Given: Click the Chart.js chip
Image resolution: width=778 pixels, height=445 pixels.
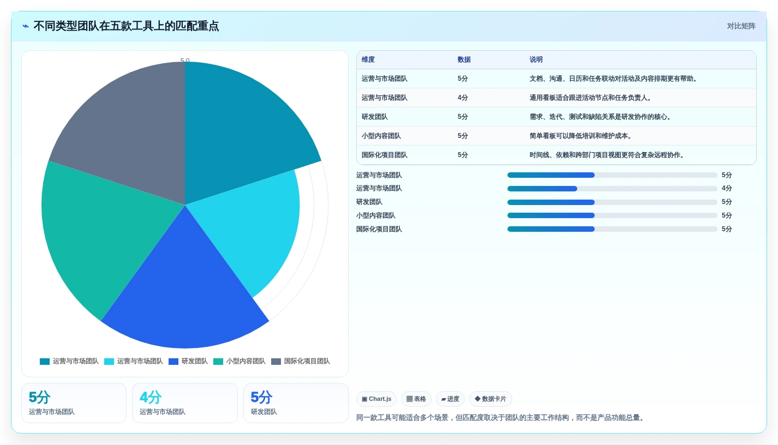Looking at the screenshot, I should tap(376, 399).
